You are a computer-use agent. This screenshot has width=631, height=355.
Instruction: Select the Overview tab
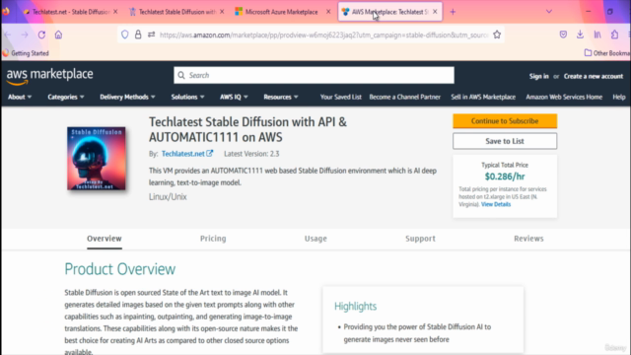[105, 239]
